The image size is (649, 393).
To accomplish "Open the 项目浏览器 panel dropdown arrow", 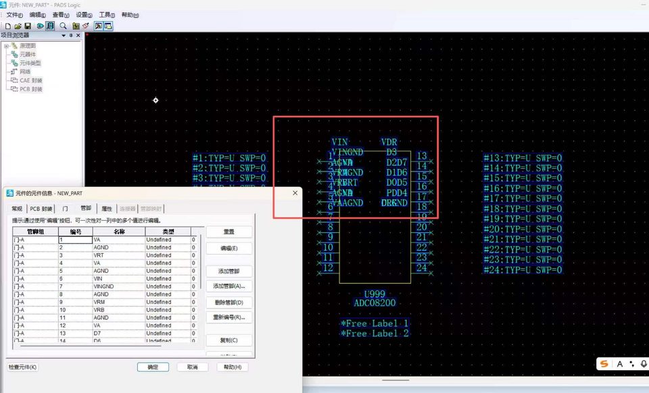I will [64, 36].
